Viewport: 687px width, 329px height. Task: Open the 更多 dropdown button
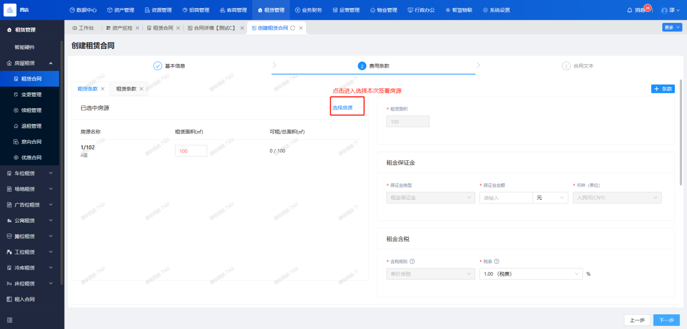point(671,27)
